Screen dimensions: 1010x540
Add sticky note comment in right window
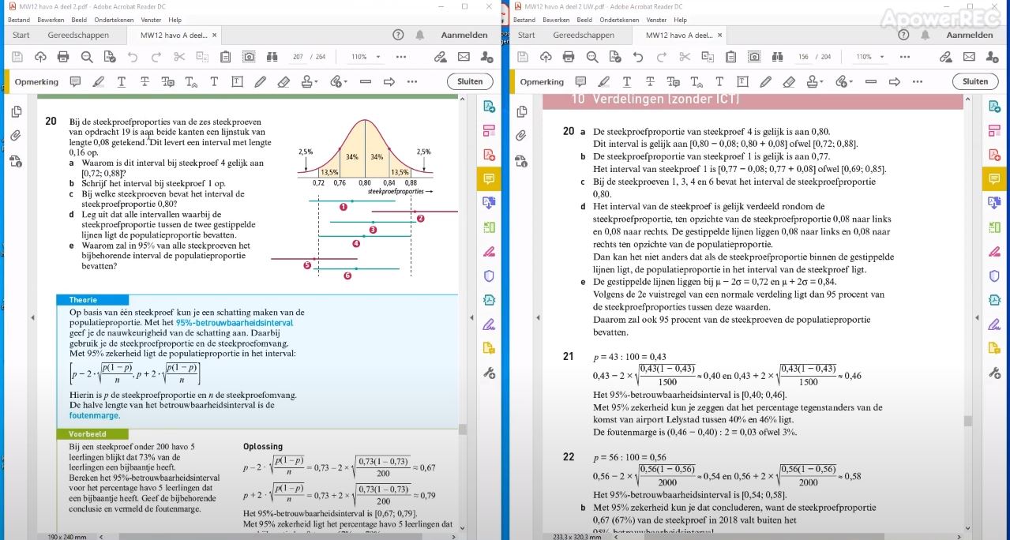[580, 81]
